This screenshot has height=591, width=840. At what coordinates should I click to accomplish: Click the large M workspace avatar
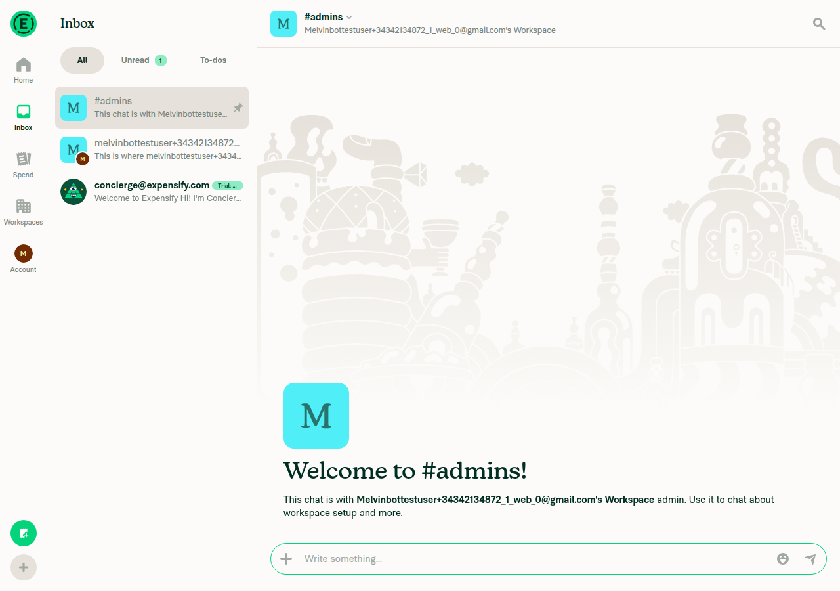316,416
